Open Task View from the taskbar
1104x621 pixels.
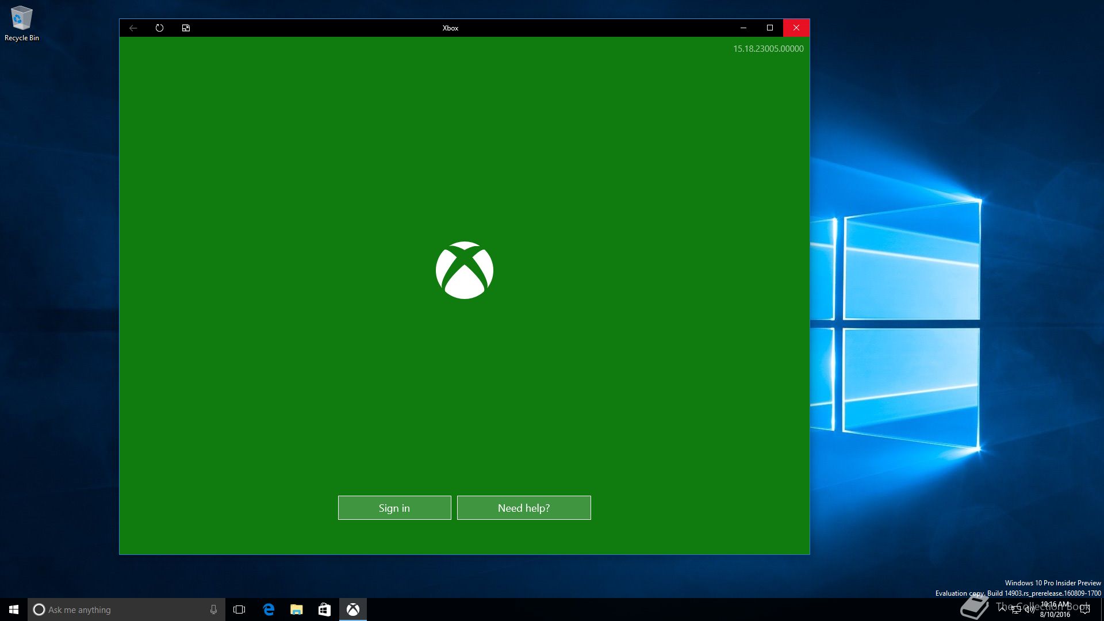239,609
